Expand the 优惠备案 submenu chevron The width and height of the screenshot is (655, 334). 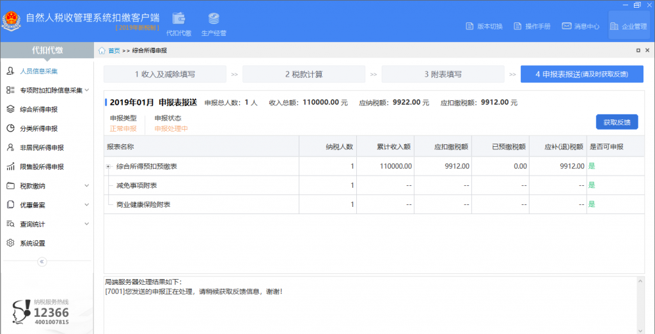click(87, 205)
